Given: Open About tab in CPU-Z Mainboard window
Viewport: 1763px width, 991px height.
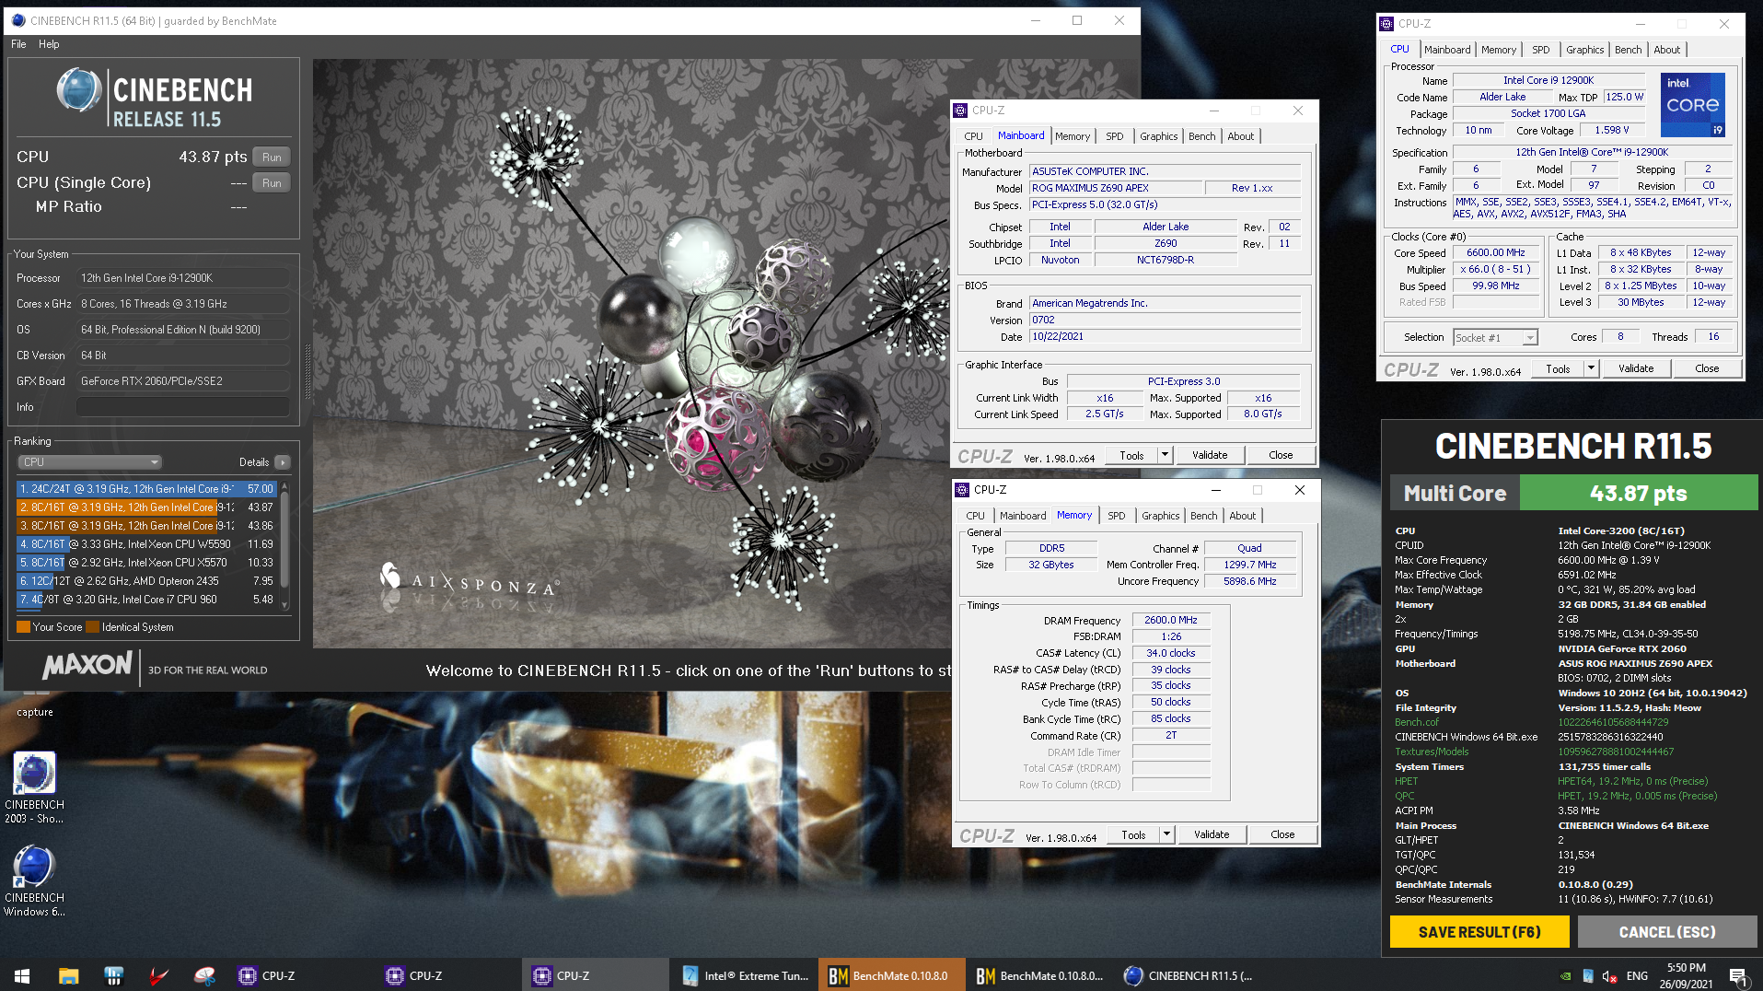Looking at the screenshot, I should coord(1240,136).
